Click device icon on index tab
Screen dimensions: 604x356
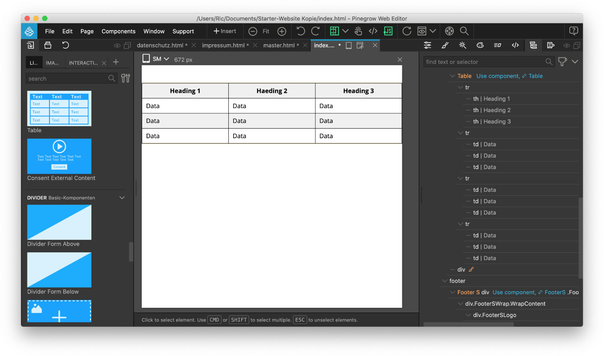point(349,45)
